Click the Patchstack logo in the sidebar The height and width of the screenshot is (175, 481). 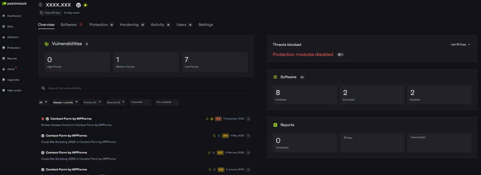click(15, 4)
